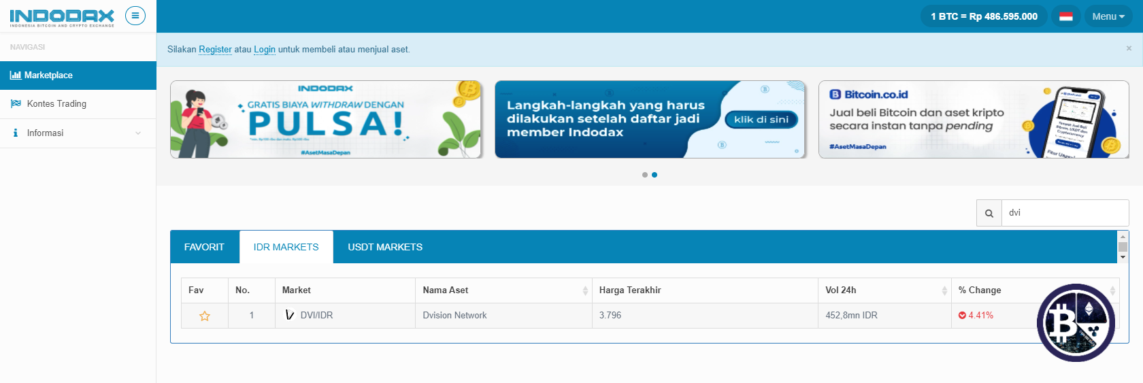The height and width of the screenshot is (383, 1143).
Task: Click the Kontes Trading flag icon
Action: pos(16,104)
